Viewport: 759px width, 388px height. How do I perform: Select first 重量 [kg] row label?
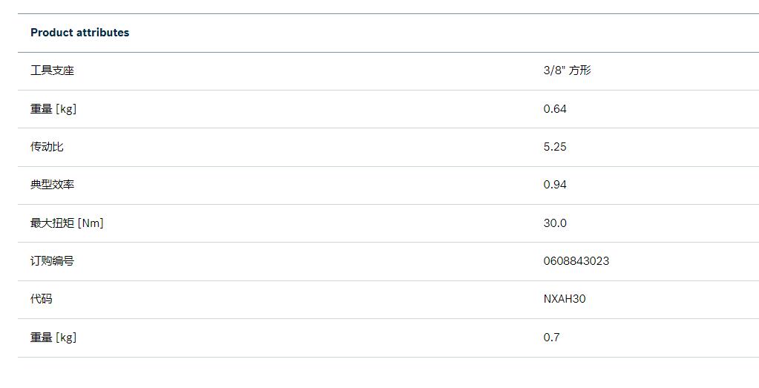[x=53, y=109]
